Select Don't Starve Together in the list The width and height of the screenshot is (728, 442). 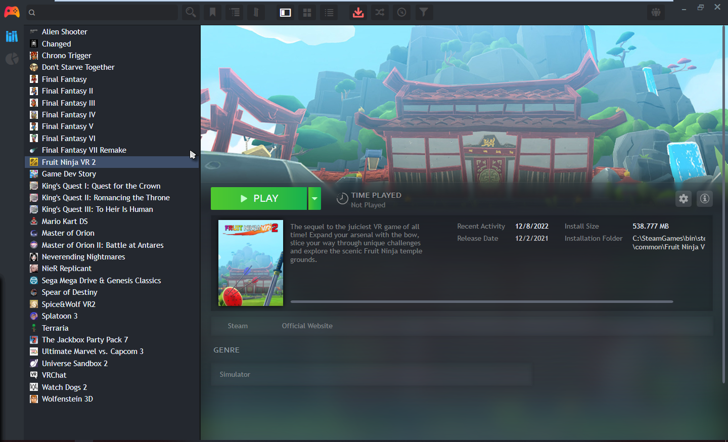(112, 67)
